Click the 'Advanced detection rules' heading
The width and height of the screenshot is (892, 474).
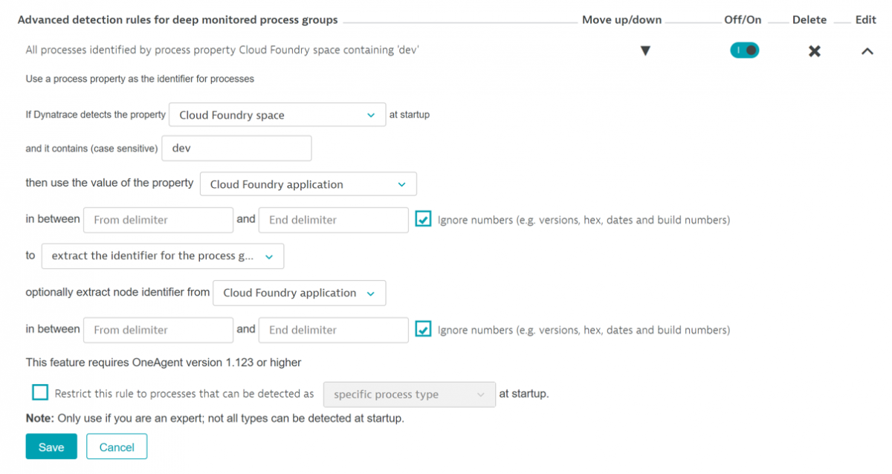[x=178, y=19]
